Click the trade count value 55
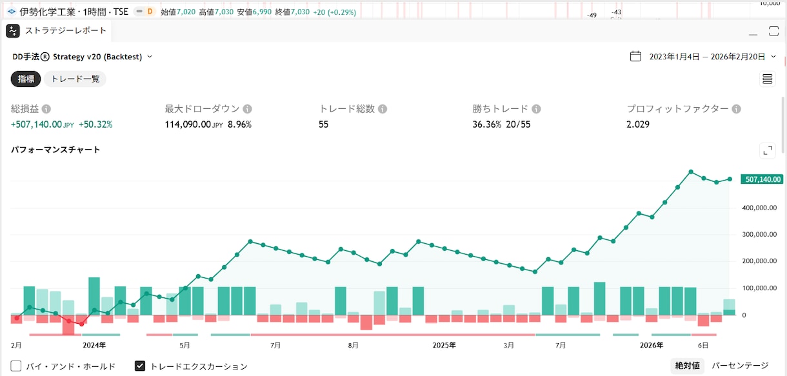This screenshot has height=376, width=787. coord(324,124)
